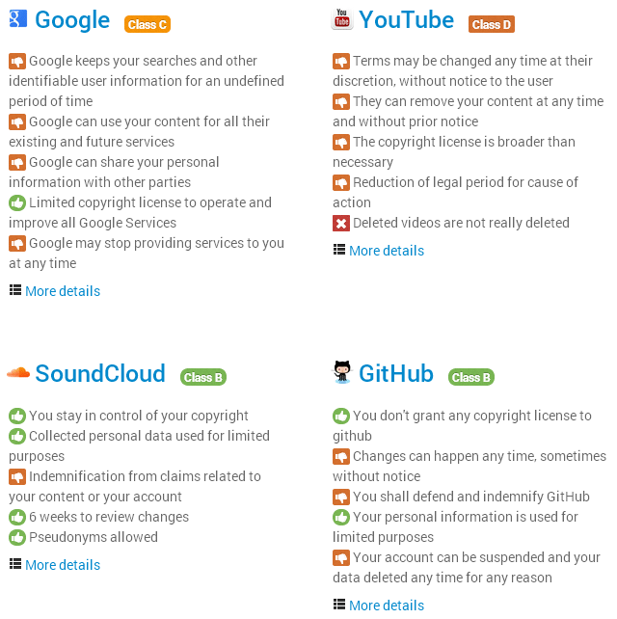The width and height of the screenshot is (617, 619).
Task: Open the SoundCloud heading link
Action: 100,374
